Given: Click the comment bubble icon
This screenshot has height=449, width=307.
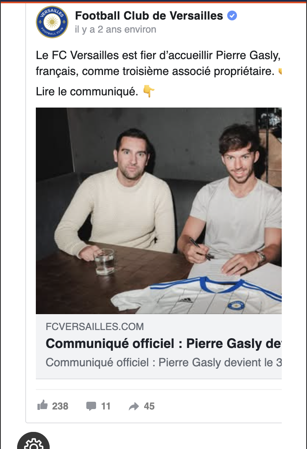Looking at the screenshot, I should pos(91,406).
